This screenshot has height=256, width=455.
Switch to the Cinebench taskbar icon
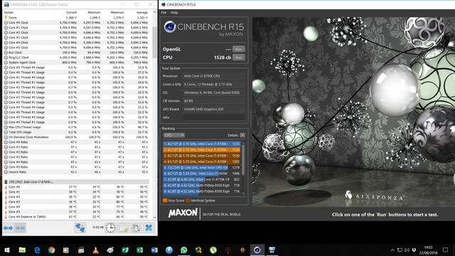coord(257,250)
